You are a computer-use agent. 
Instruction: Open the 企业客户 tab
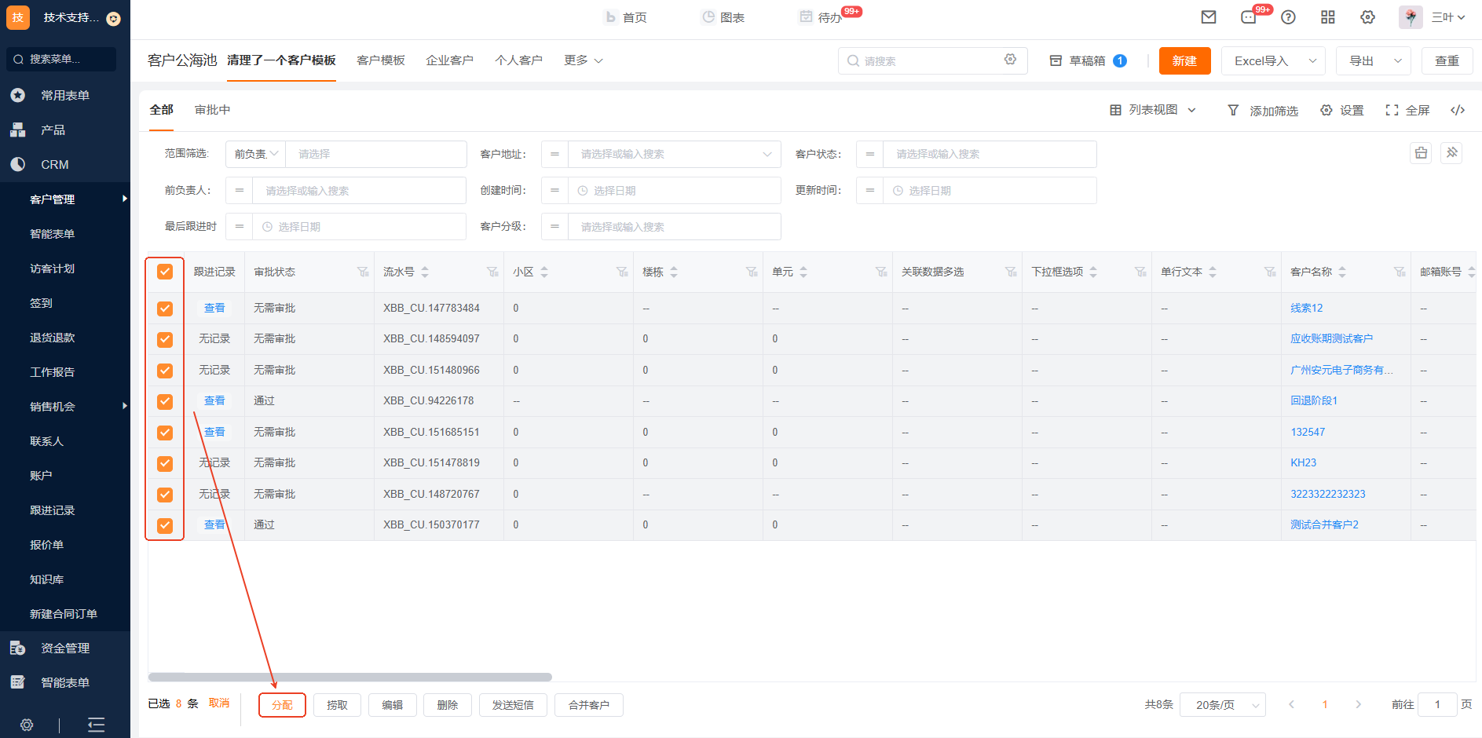pyautogui.click(x=449, y=60)
